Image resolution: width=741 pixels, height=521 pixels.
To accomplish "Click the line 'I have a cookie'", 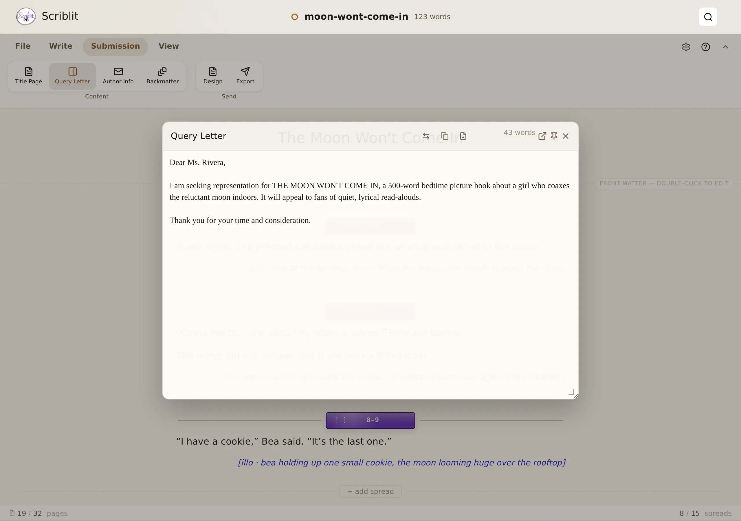I will pos(283,441).
